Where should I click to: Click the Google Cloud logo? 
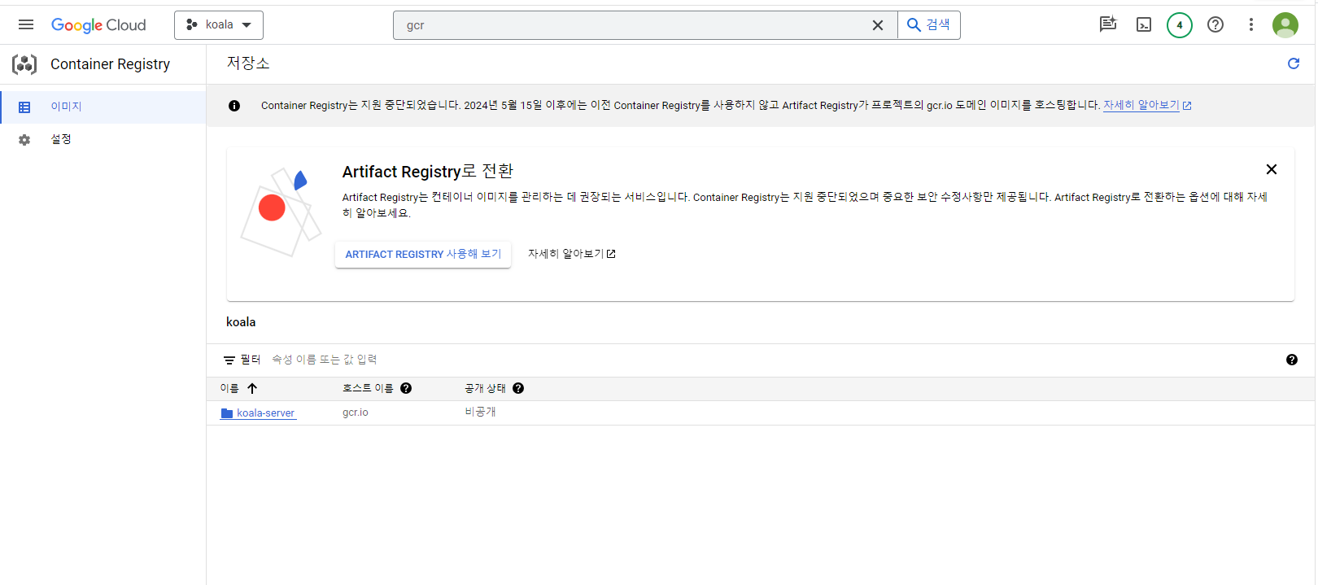coord(98,25)
